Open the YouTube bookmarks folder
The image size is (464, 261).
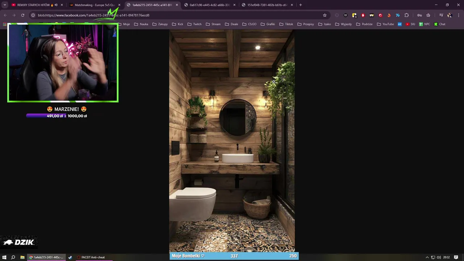(385, 24)
